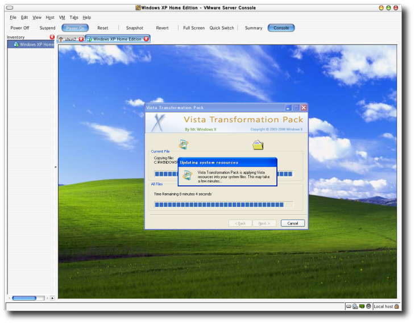
Task: Click Cancel in the installer
Action: point(293,223)
